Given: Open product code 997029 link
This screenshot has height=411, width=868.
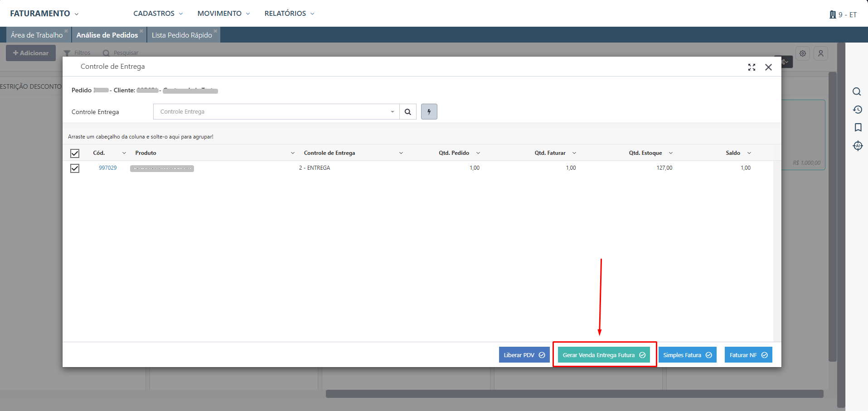Looking at the screenshot, I should pos(108,168).
